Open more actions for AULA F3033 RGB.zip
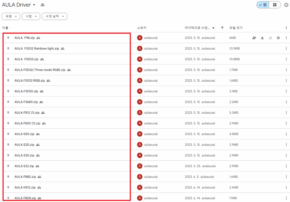 [286, 80]
